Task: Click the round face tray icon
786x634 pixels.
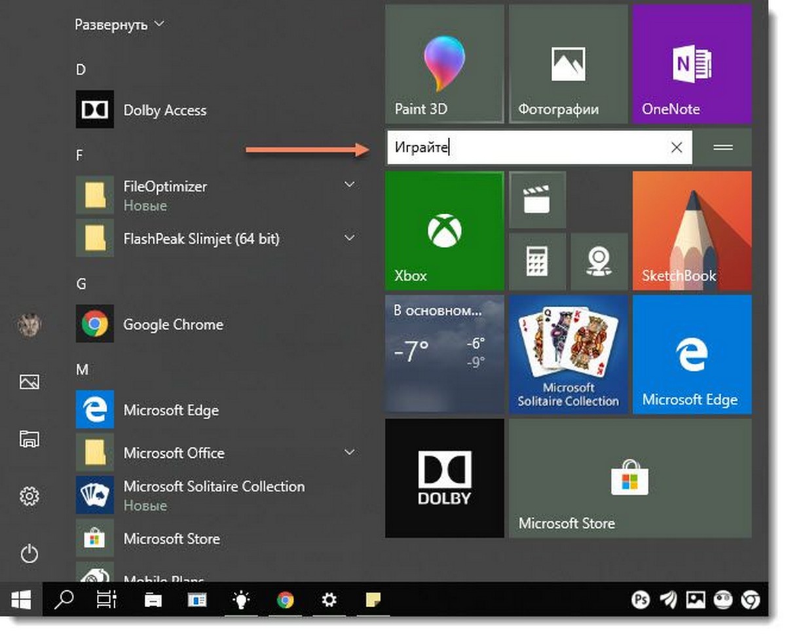Action: coord(722,599)
